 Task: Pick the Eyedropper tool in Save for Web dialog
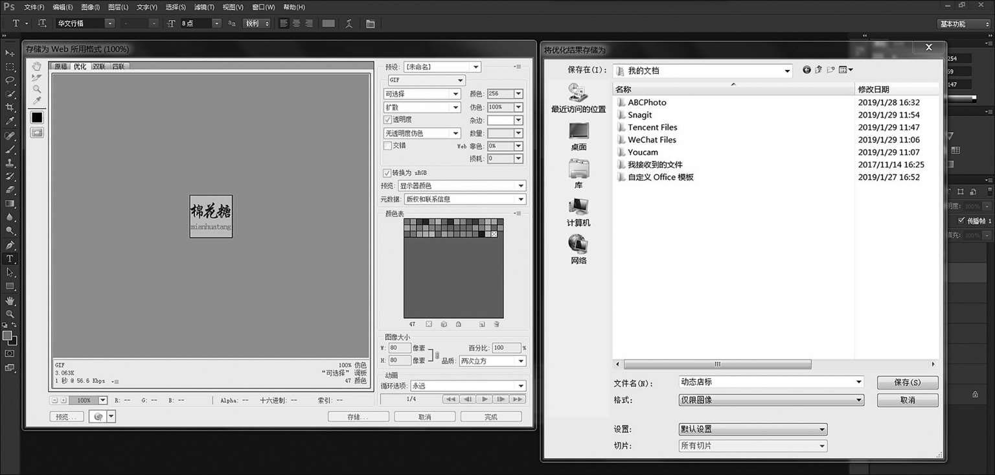[x=37, y=100]
